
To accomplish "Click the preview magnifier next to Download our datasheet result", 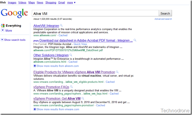I will point(135,40).
